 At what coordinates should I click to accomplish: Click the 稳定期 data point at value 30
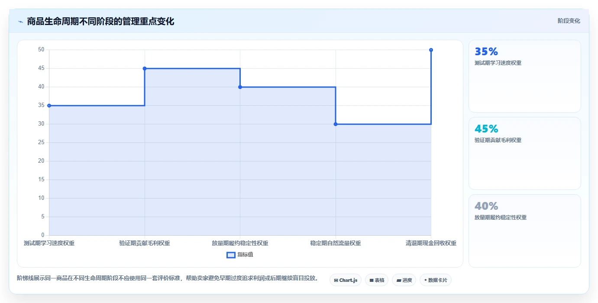point(336,124)
